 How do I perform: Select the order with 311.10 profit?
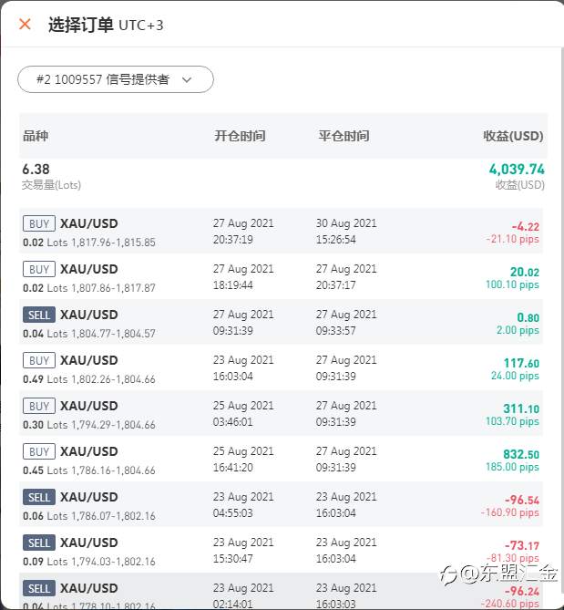(x=281, y=414)
